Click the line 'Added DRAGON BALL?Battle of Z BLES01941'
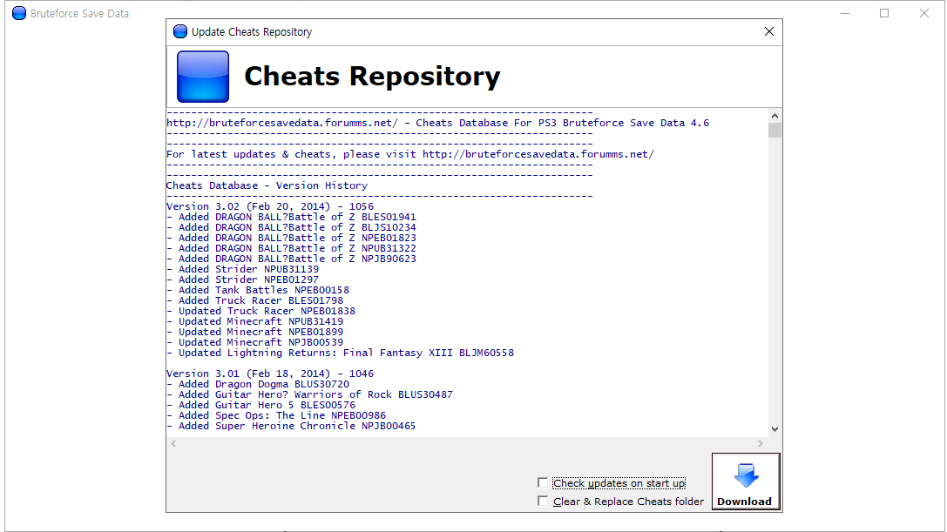 click(292, 217)
